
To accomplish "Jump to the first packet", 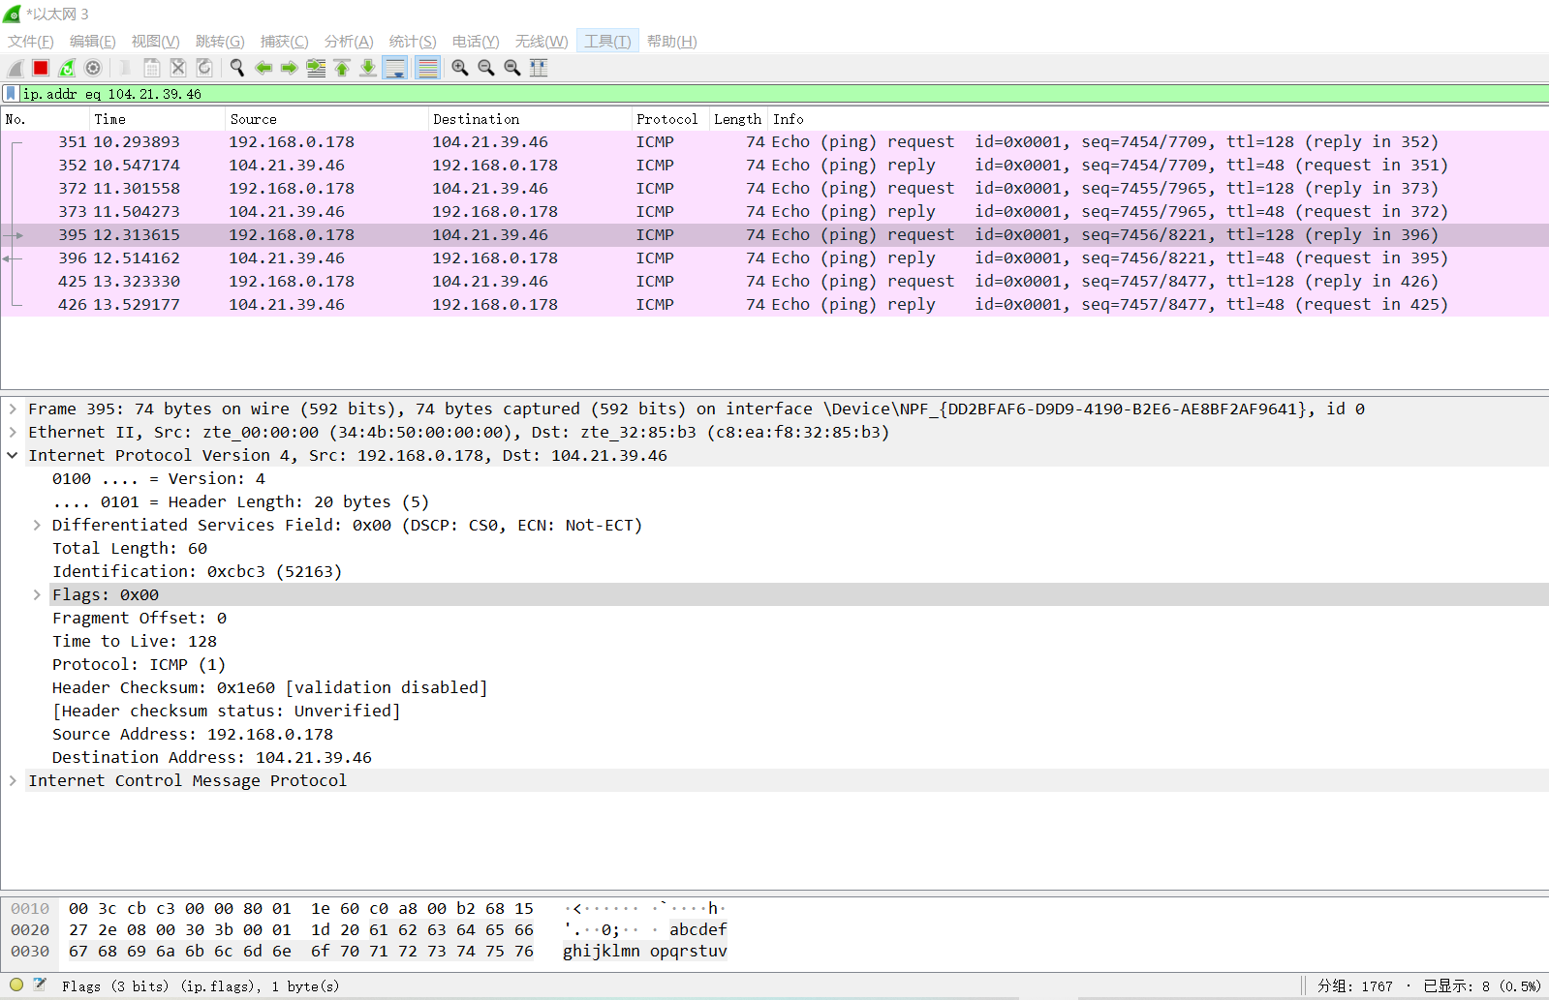I will (342, 68).
